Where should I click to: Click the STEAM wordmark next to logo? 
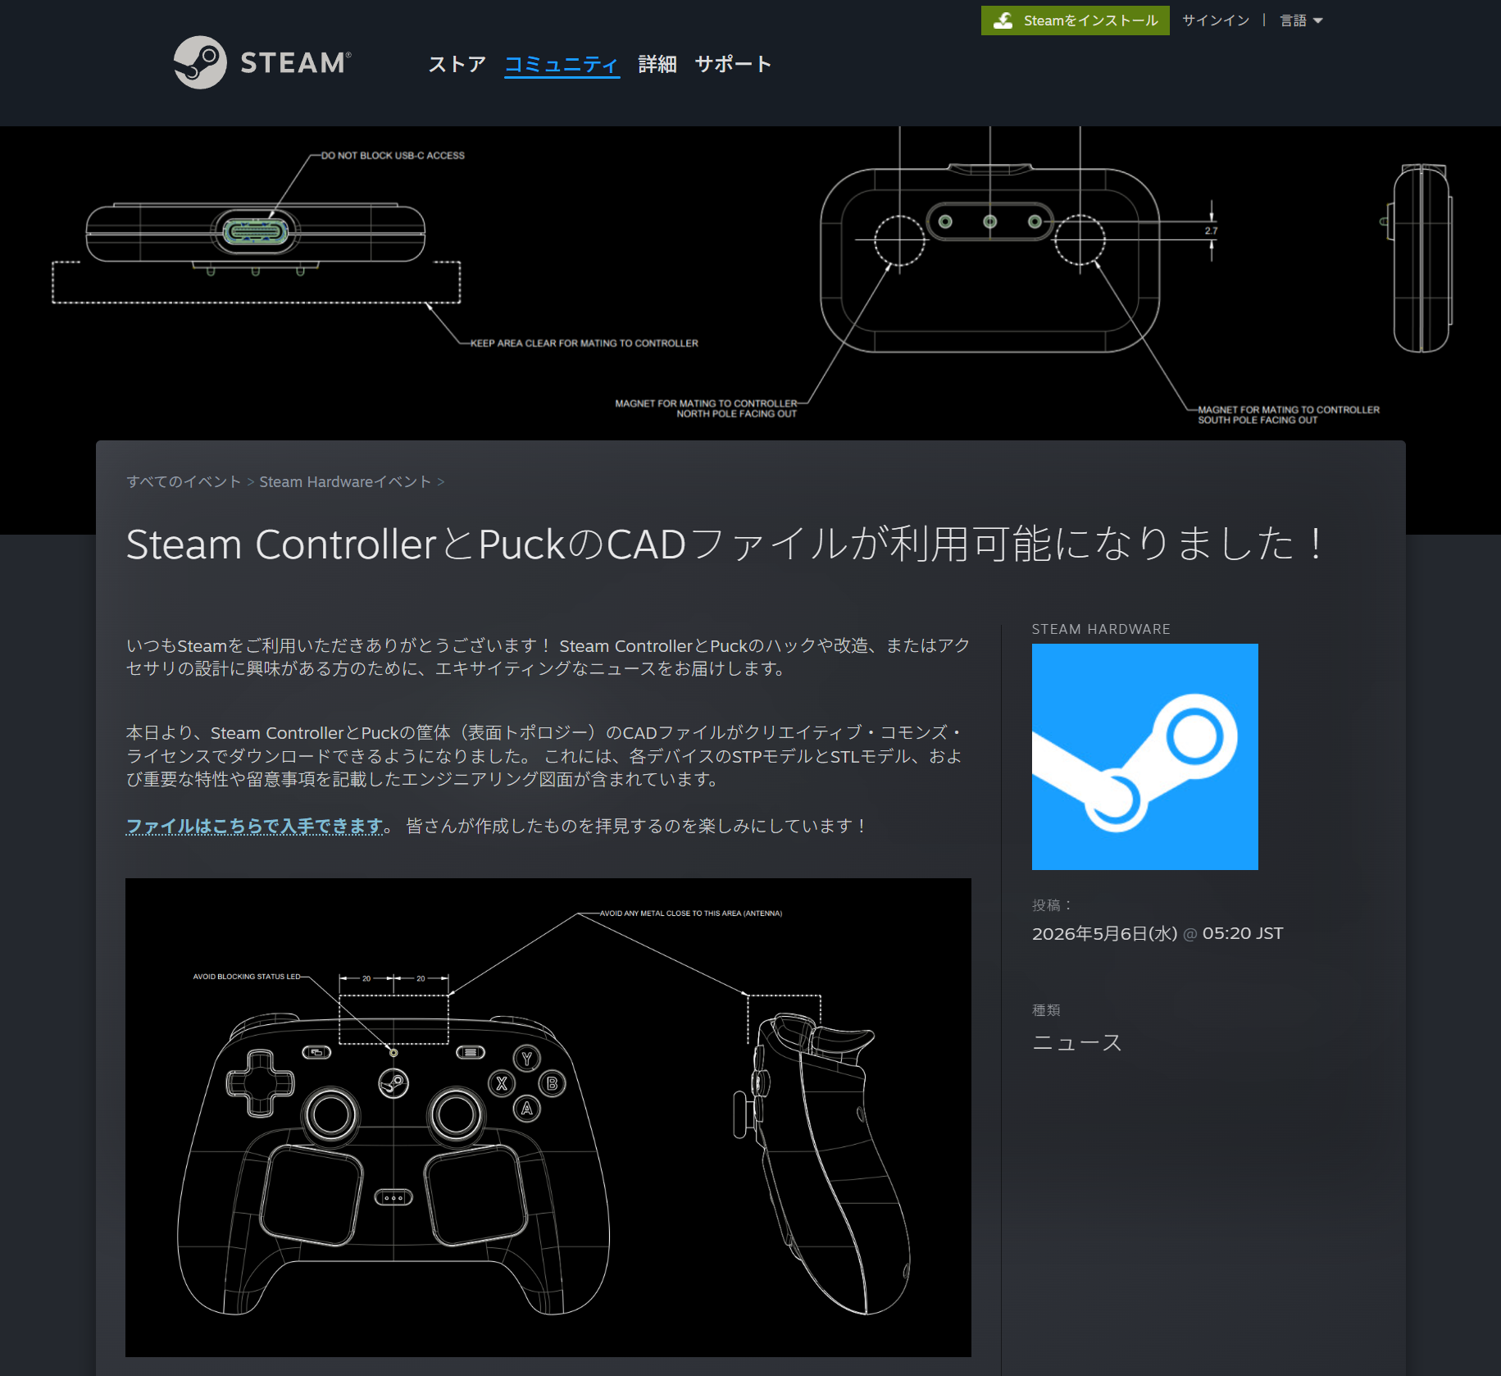tap(296, 63)
